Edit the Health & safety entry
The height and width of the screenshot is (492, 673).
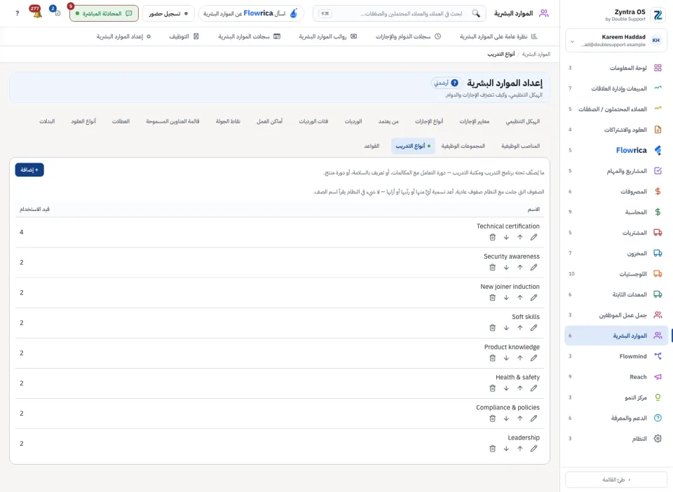point(533,388)
